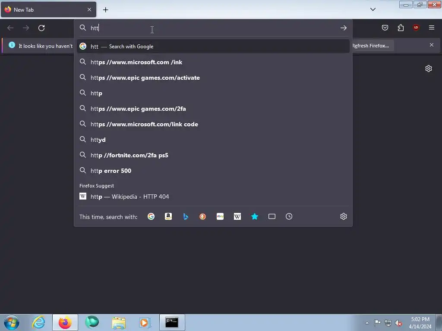The width and height of the screenshot is (442, 331).
Task: Open Save to Pocket icon
Action: pyautogui.click(x=385, y=28)
